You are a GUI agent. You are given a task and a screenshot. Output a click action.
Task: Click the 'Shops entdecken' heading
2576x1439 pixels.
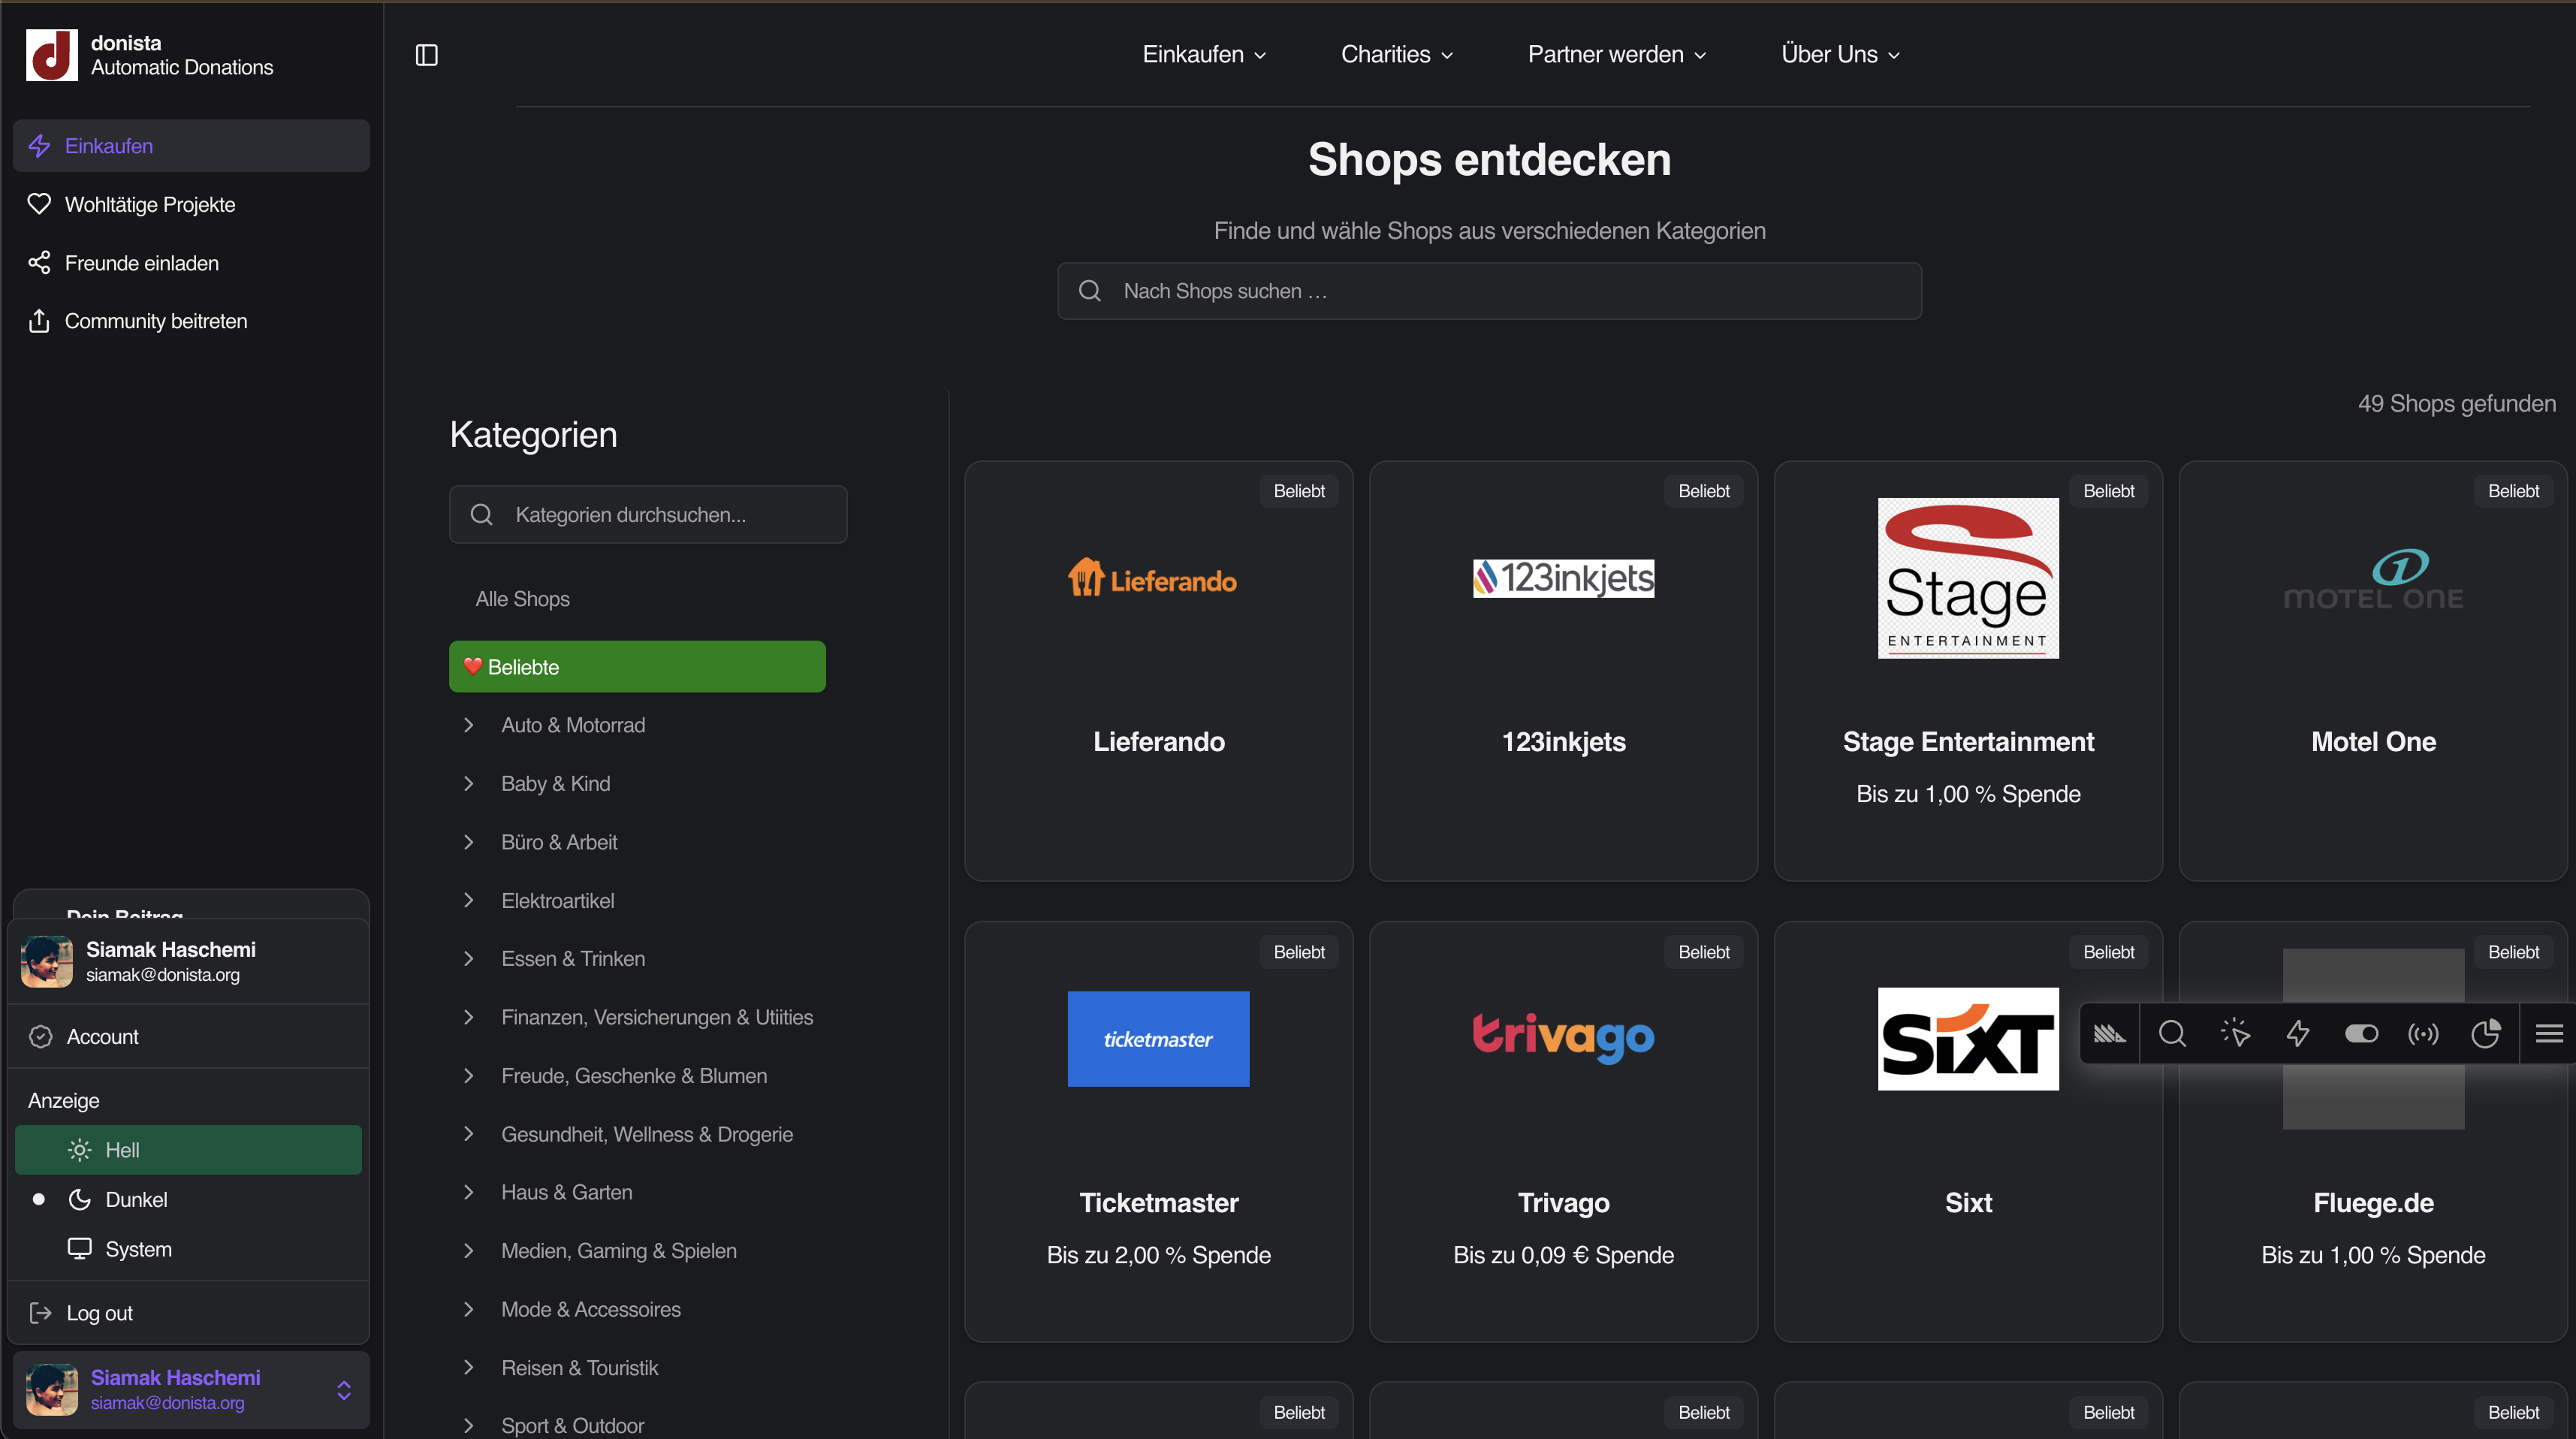tap(1489, 160)
